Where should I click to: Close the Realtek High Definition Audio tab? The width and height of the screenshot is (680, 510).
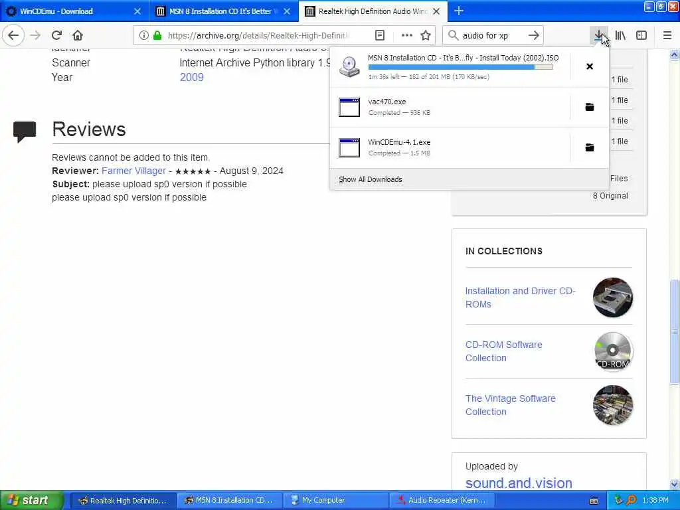click(x=437, y=11)
